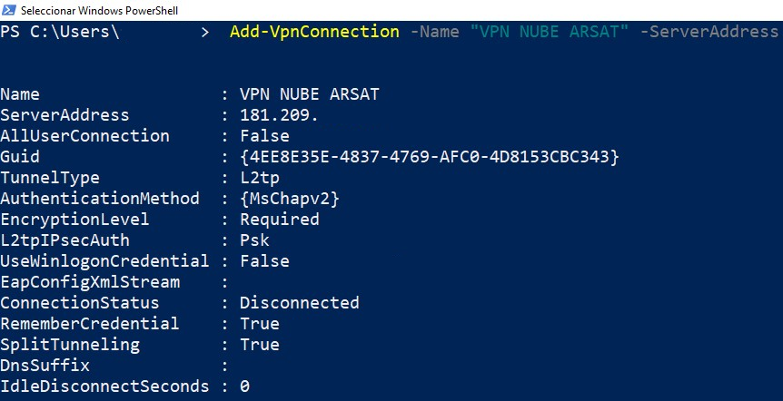Viewport: 783px width, 401px height.
Task: Click the ConnectionStatus value Disconnected
Action: click(x=300, y=303)
